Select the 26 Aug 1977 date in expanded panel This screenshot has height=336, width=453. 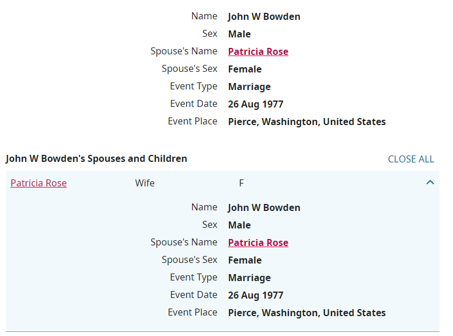click(x=256, y=296)
